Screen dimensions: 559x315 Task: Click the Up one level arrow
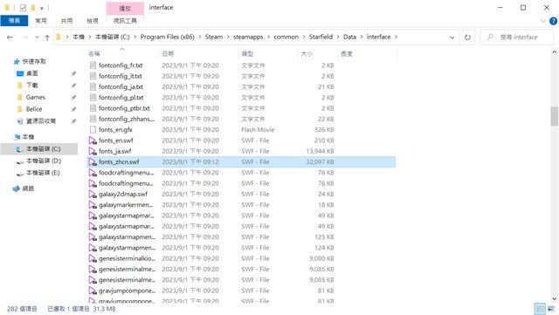point(47,38)
